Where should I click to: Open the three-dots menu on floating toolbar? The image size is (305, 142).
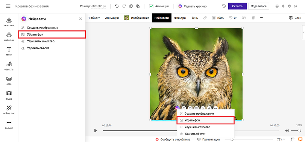pos(215,108)
